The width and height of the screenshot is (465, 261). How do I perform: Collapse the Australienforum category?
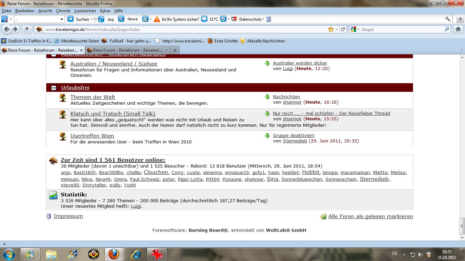[54, 55]
